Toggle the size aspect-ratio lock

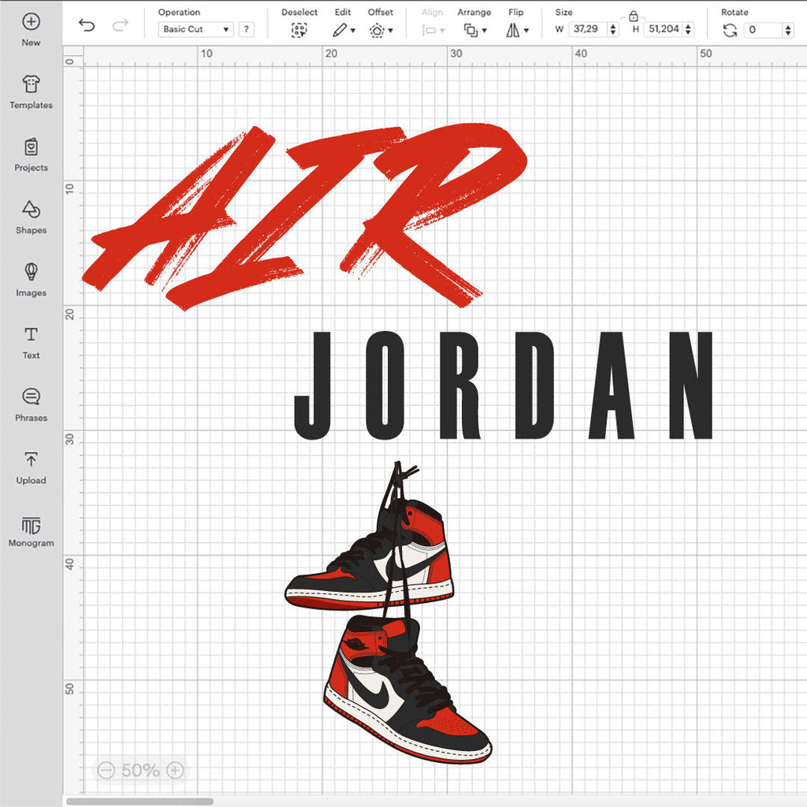point(633,16)
